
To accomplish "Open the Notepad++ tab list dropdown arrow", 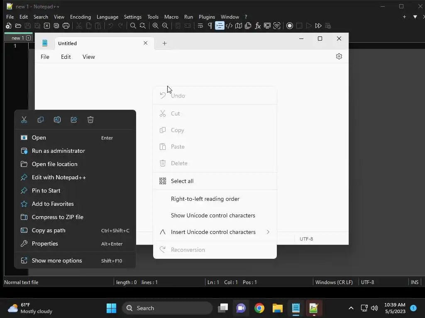I will coord(415,17).
